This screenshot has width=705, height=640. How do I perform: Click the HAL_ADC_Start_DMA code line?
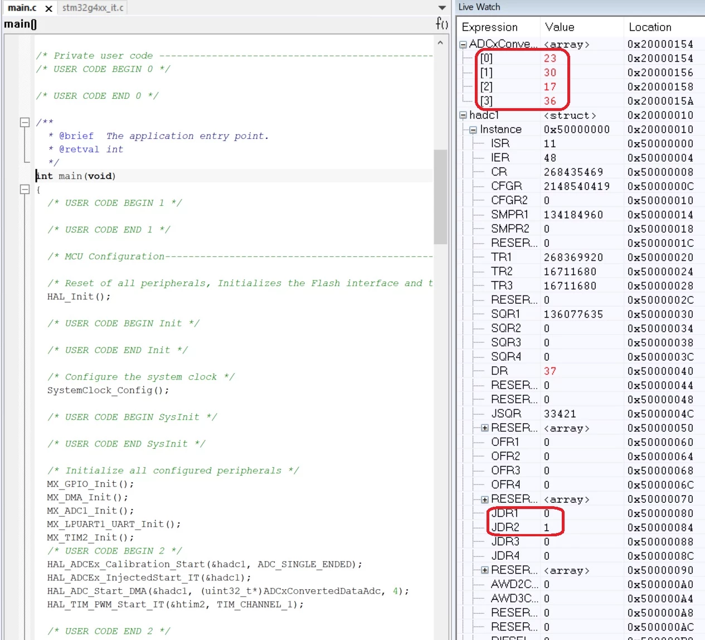pyautogui.click(x=228, y=591)
